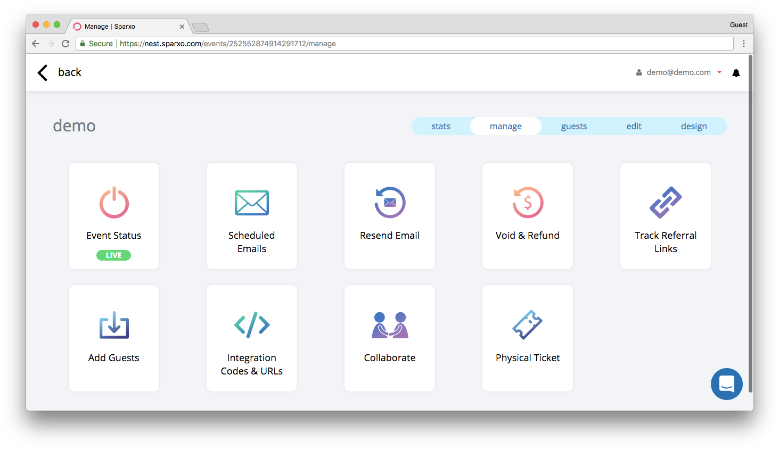779x450 pixels.
Task: Click the 'Track Referral Links' label
Action: 666,242
